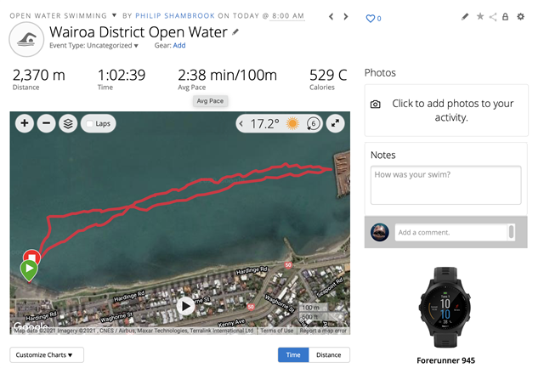Like the activity with the heart icon
Image resolution: width=544 pixels, height=368 pixels.
(x=371, y=18)
